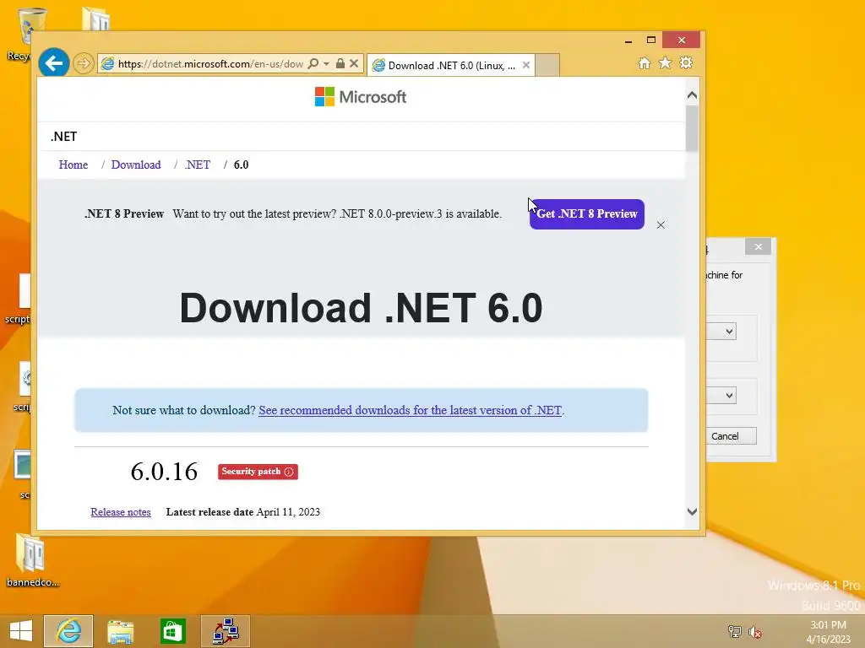Image resolution: width=865 pixels, height=648 pixels.
Task: Go to Home breadcrumb
Action: [73, 165]
